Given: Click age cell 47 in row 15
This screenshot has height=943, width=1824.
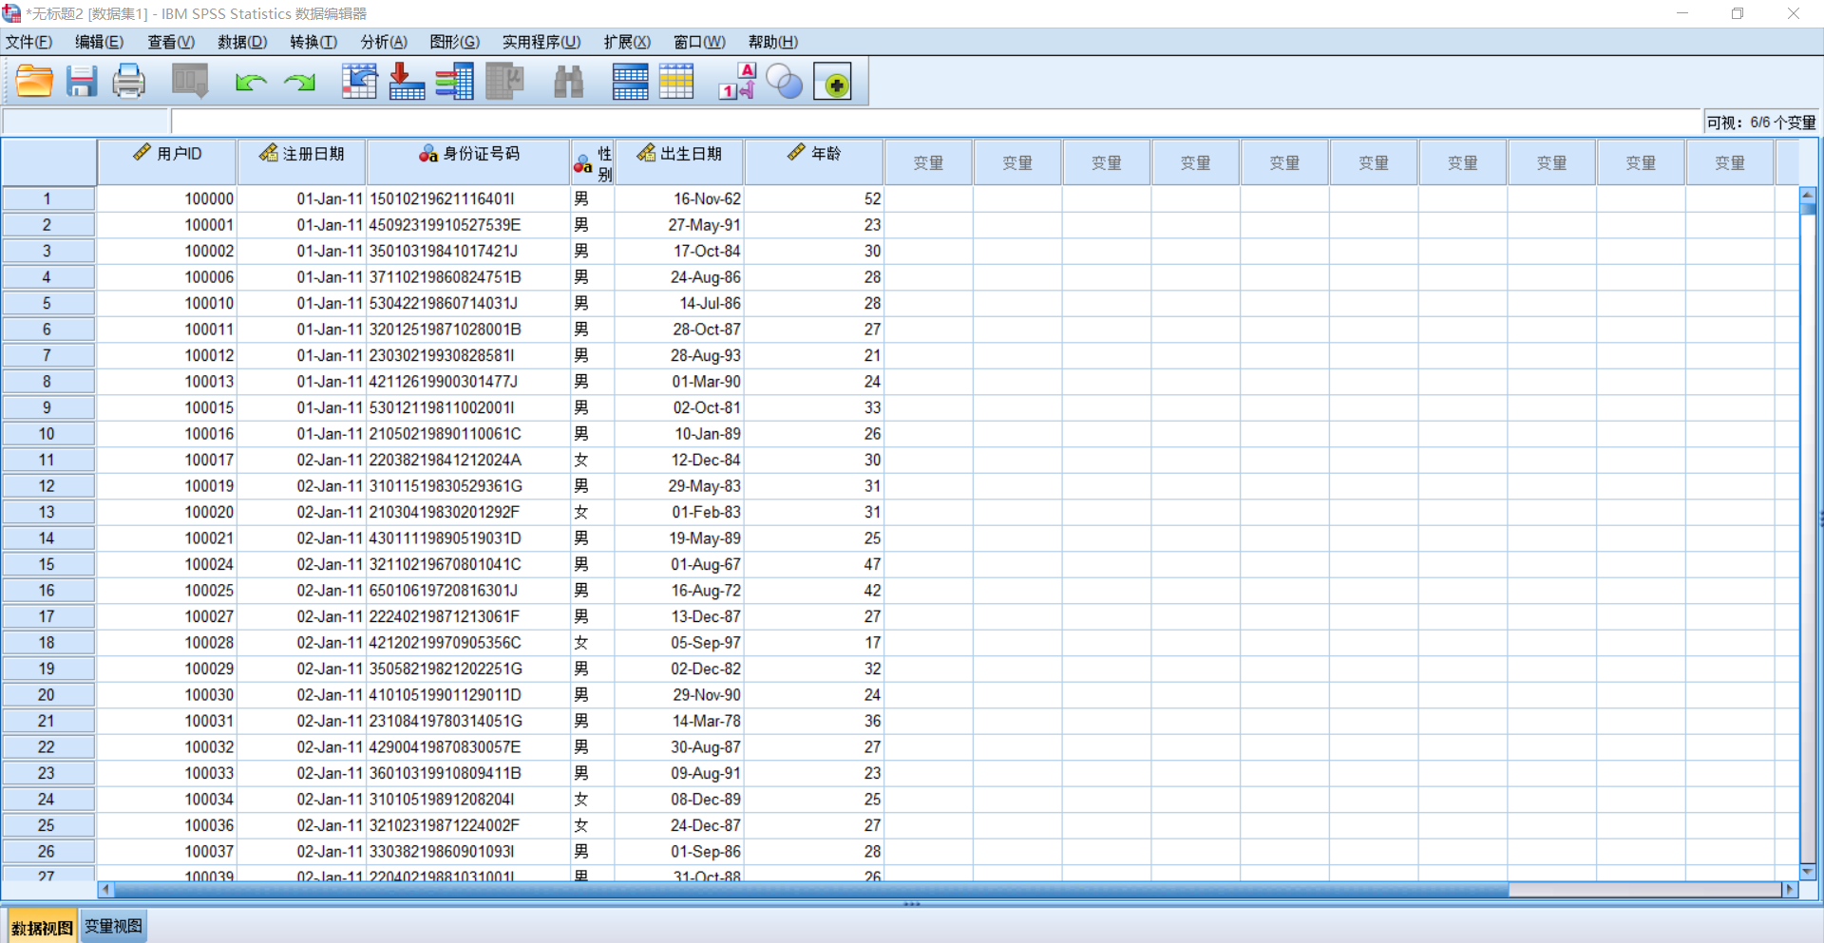Looking at the screenshot, I should [814, 564].
